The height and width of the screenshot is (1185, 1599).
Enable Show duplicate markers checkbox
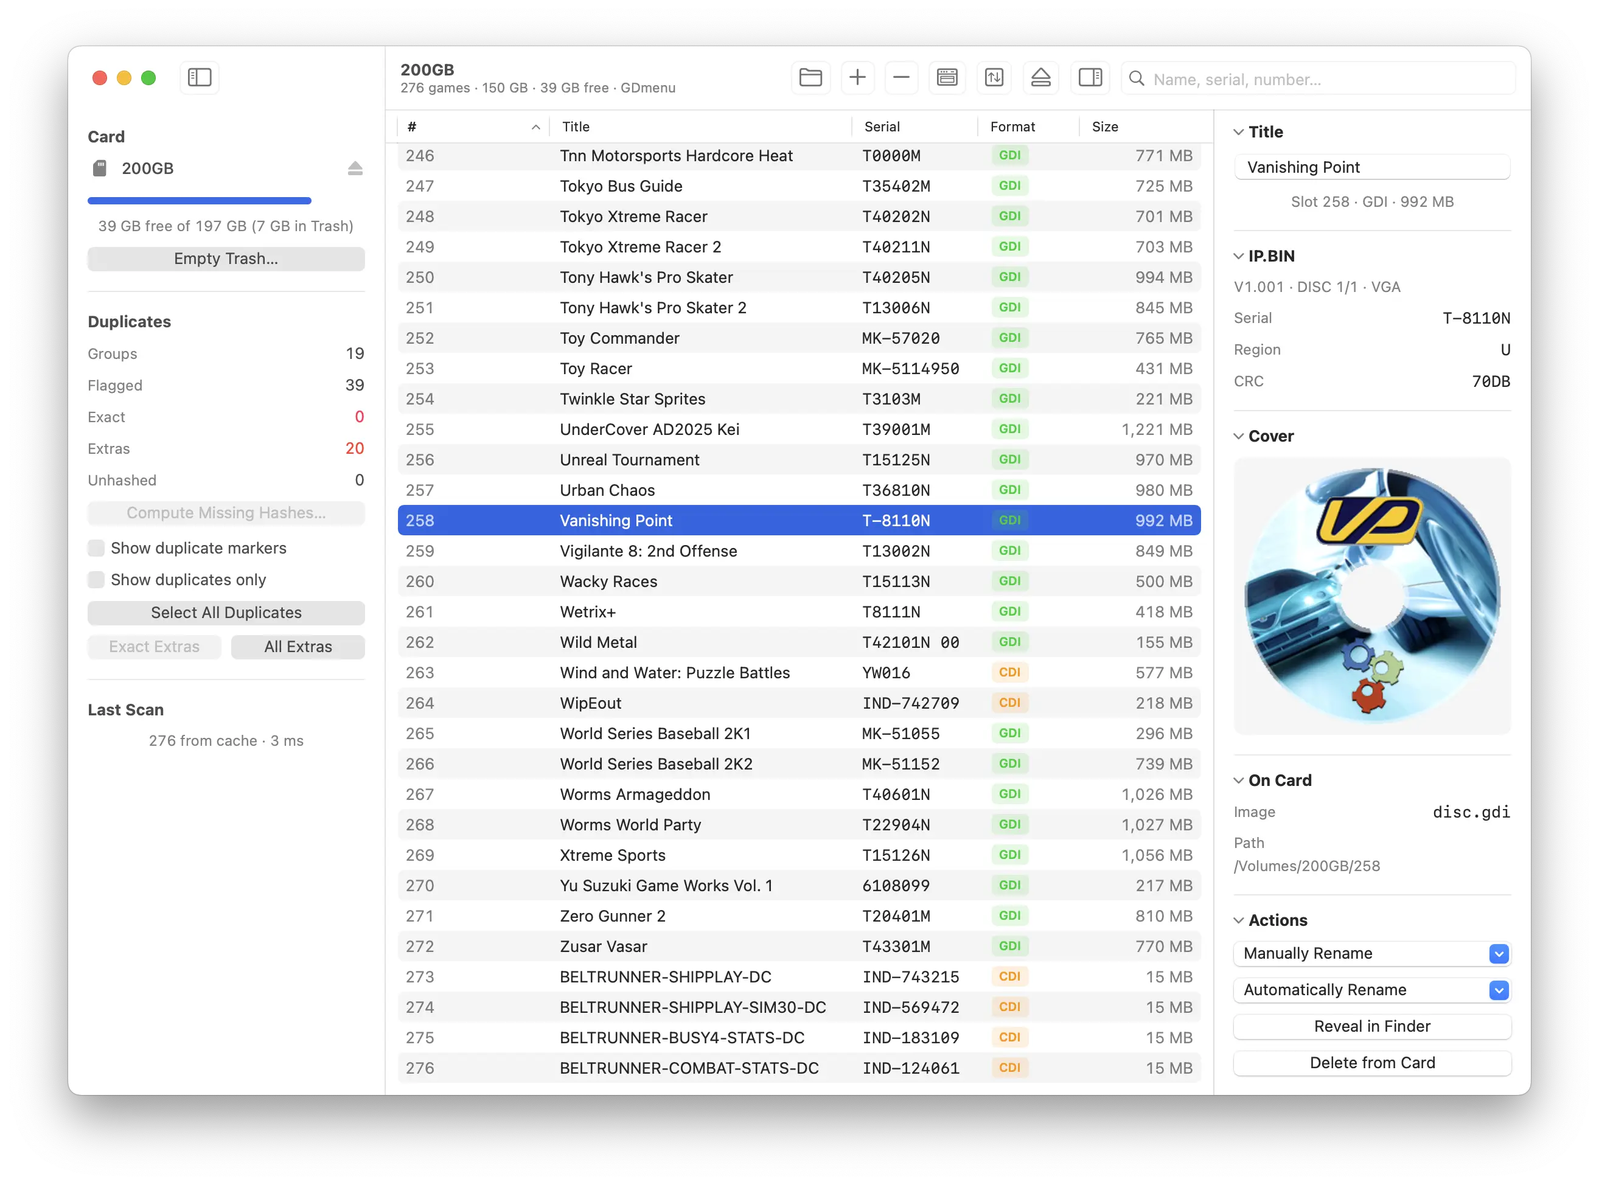tap(96, 549)
